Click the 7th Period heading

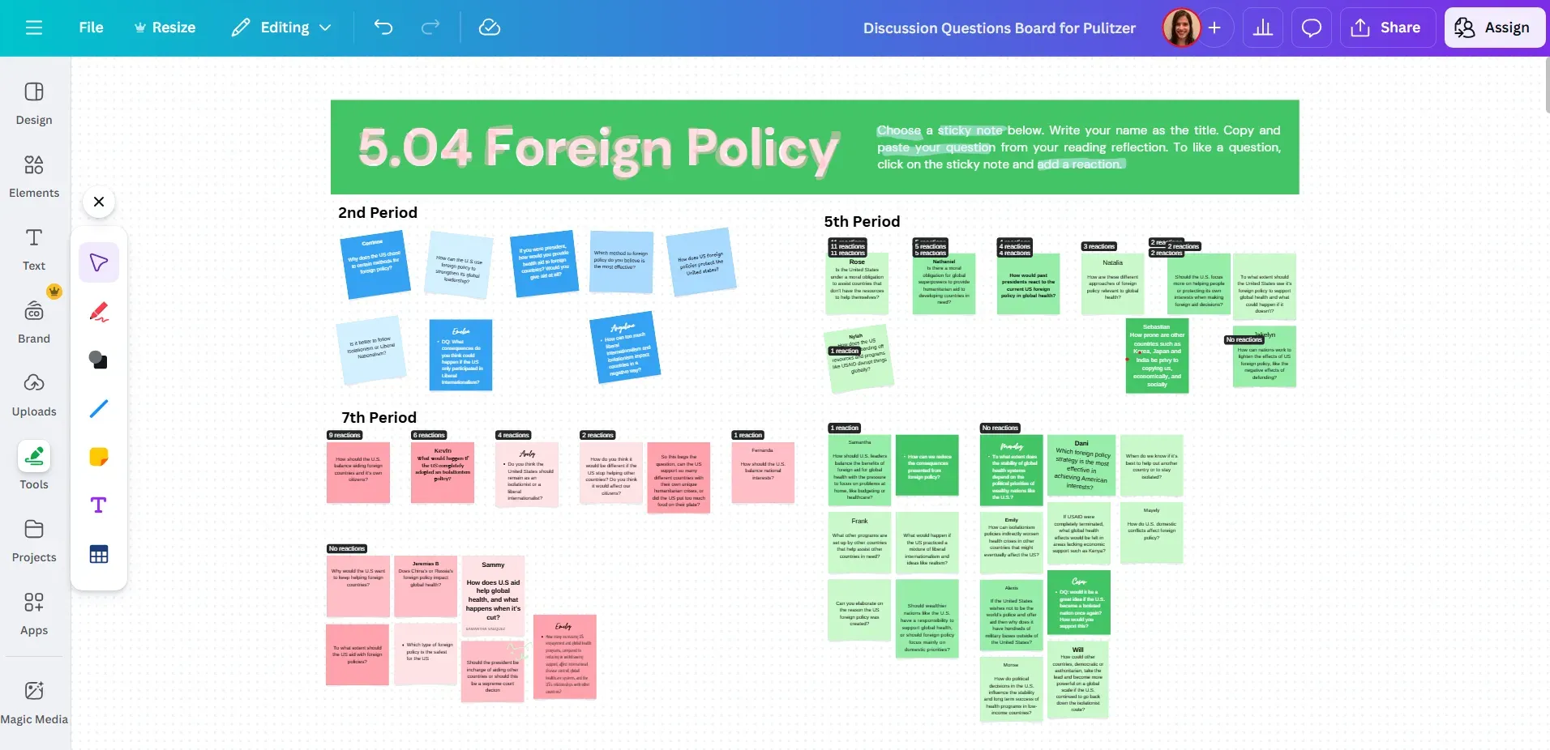pos(379,417)
